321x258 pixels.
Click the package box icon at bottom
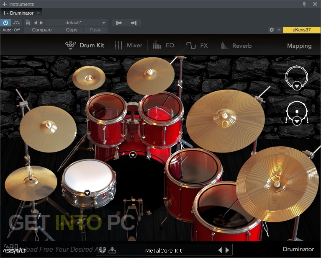point(103,250)
